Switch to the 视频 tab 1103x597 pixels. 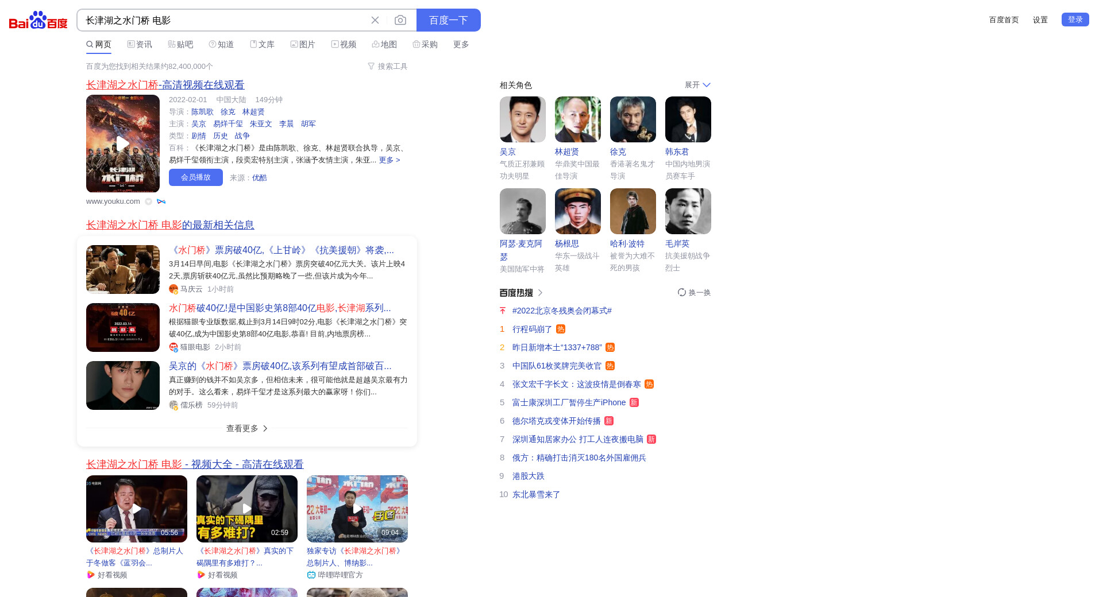[x=344, y=44]
